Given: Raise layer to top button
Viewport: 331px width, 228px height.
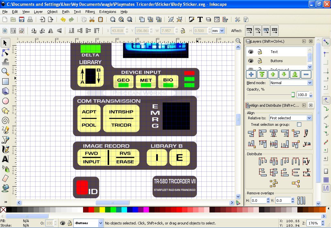Looking at the screenshot, I should tap(262, 74).
